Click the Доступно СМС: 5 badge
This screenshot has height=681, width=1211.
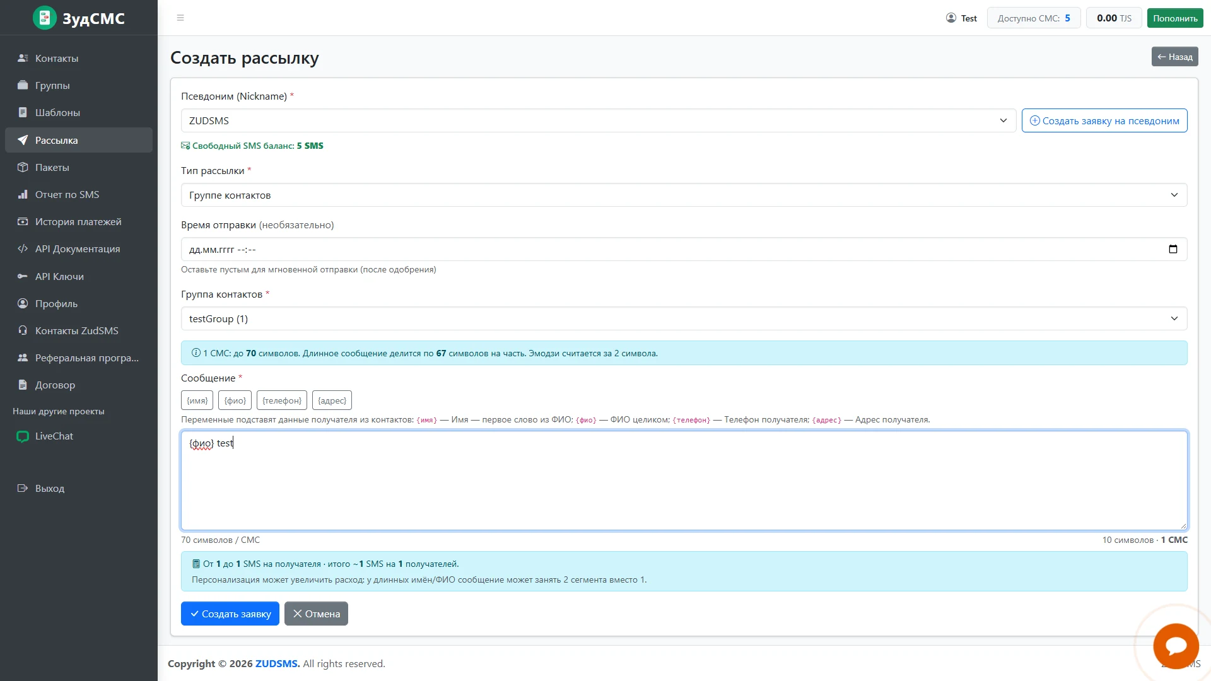tap(1034, 18)
